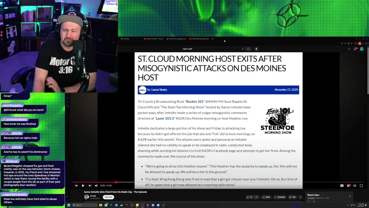This screenshot has width=369, height=208.
Task: Share the video
Action: point(266,197)
